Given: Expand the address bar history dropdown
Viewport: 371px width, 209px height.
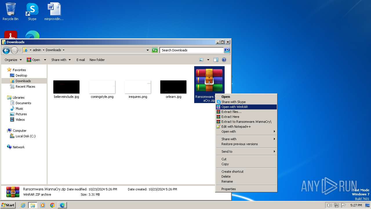Looking at the screenshot, I should 148,50.
